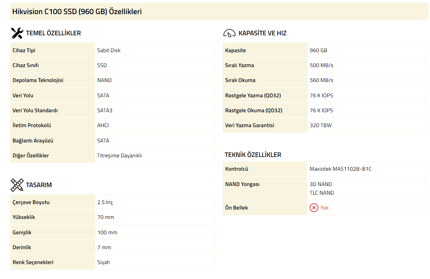Image resolution: width=430 pixels, height=279 pixels.
Task: Select the 3D NAND value
Action: tap(321, 184)
